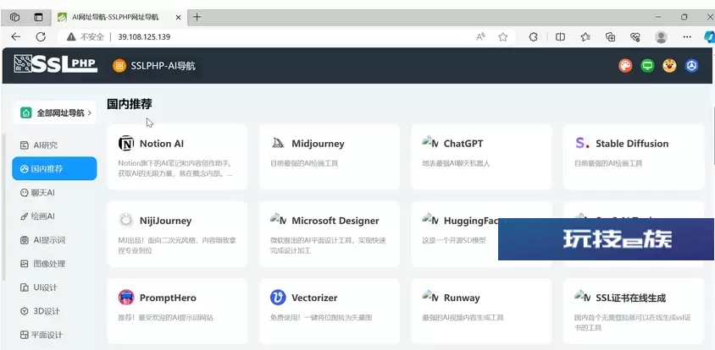This screenshot has height=350, width=715.
Task: Click the Runway card image icon
Action: (x=430, y=297)
